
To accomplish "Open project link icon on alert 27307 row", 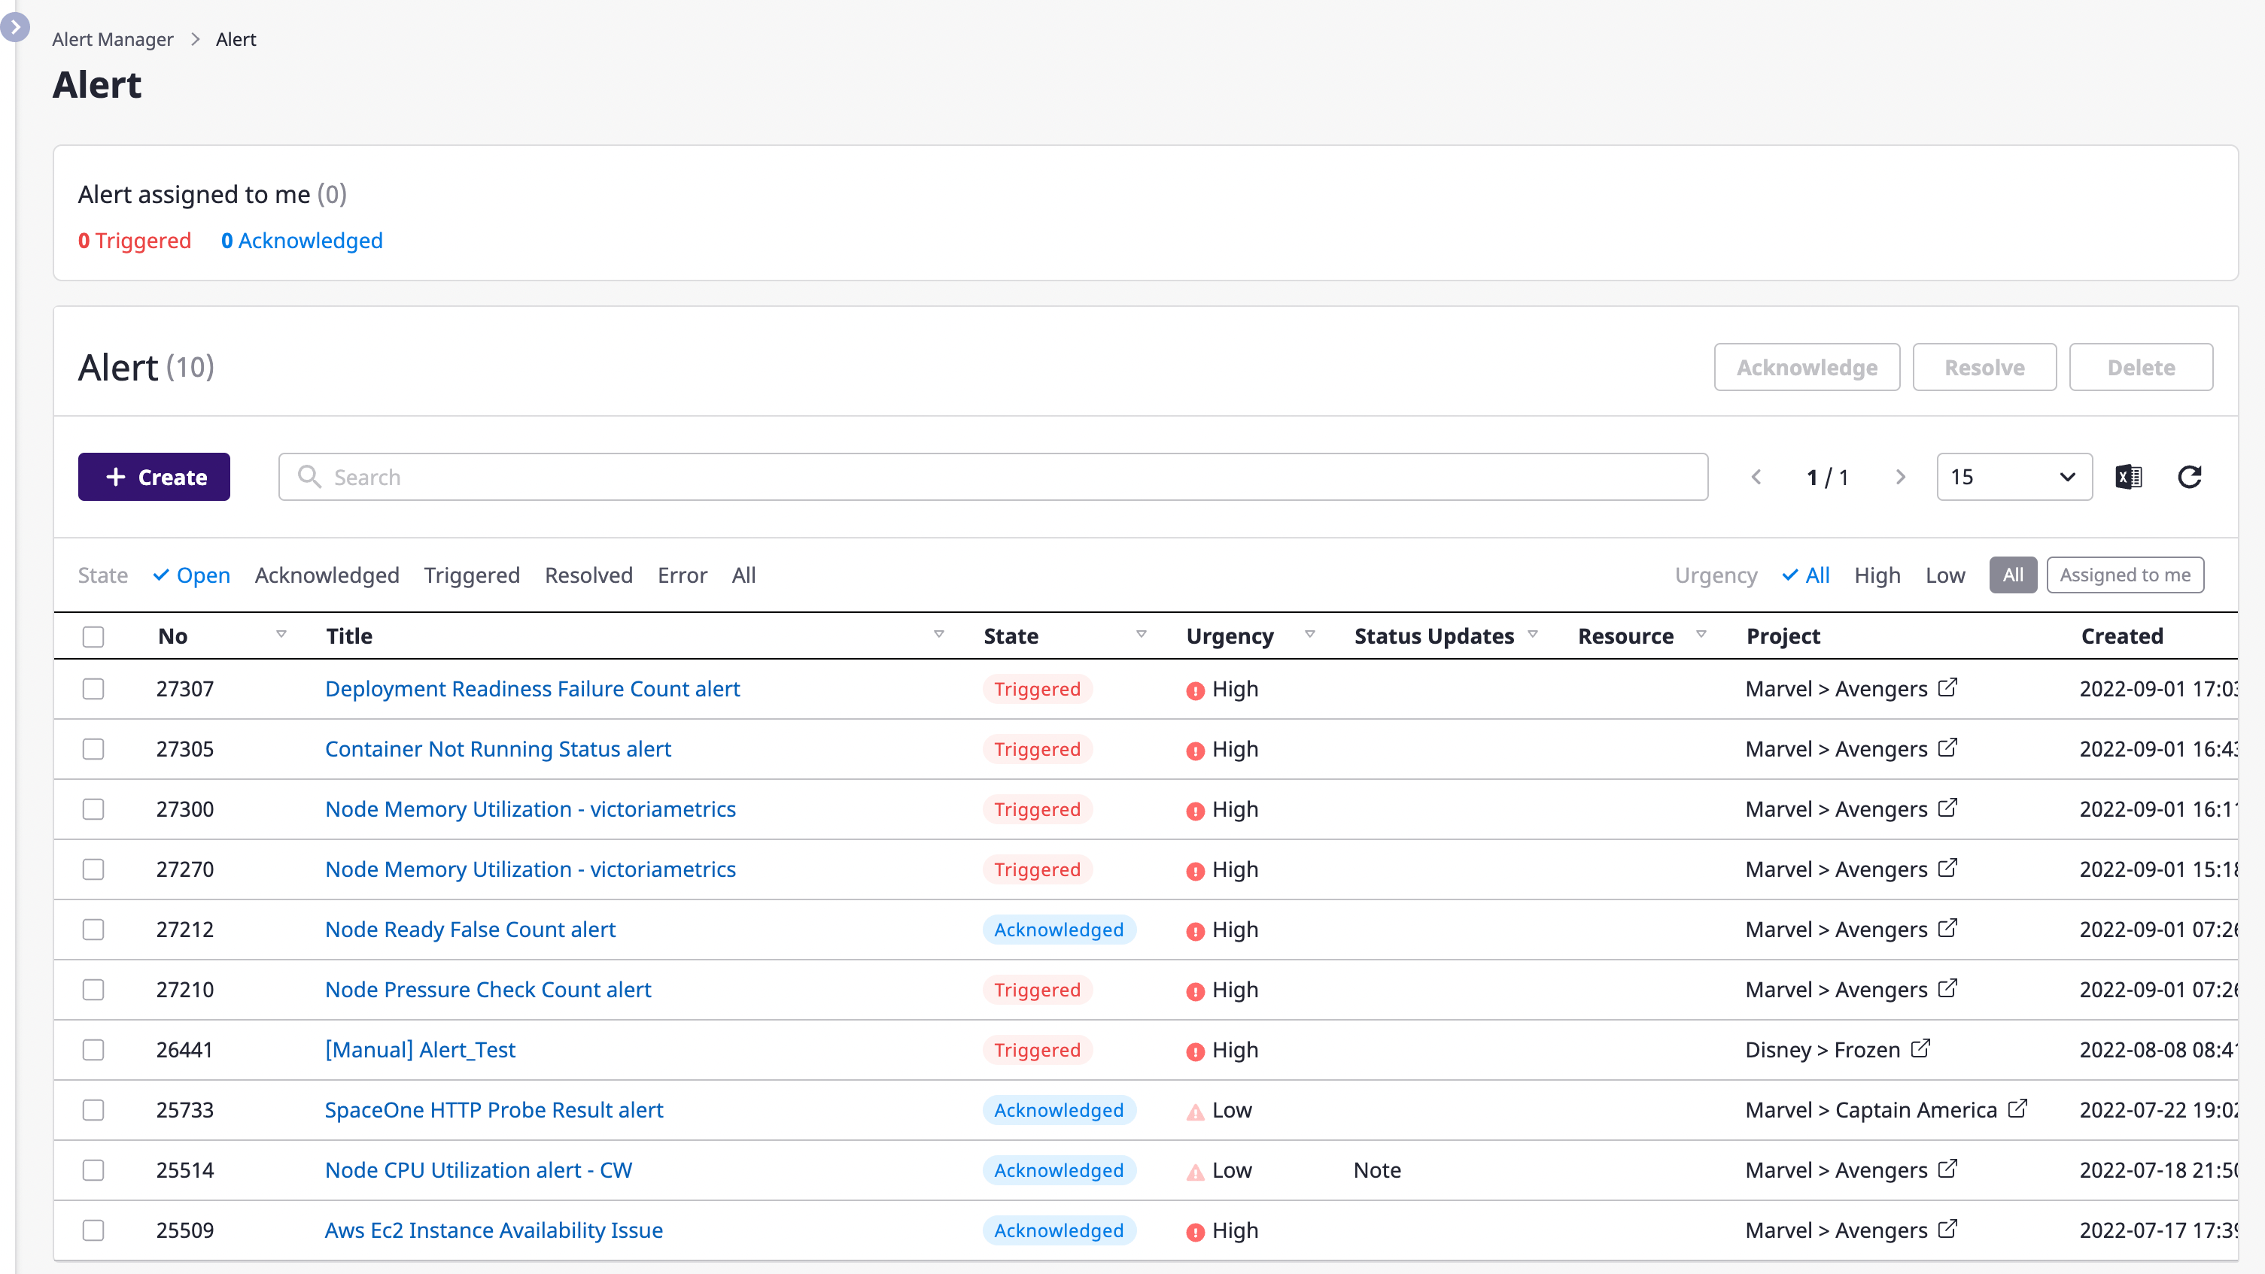I will point(1947,687).
